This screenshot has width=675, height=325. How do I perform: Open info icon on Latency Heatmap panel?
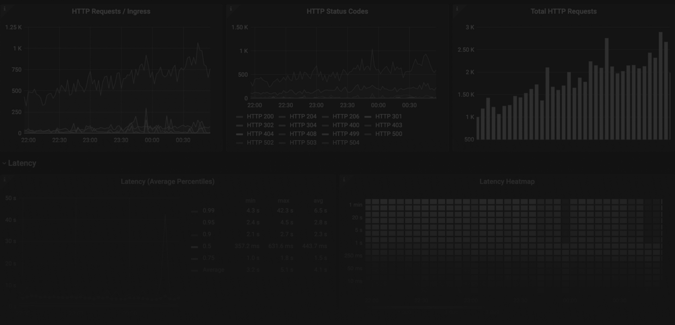(x=344, y=179)
